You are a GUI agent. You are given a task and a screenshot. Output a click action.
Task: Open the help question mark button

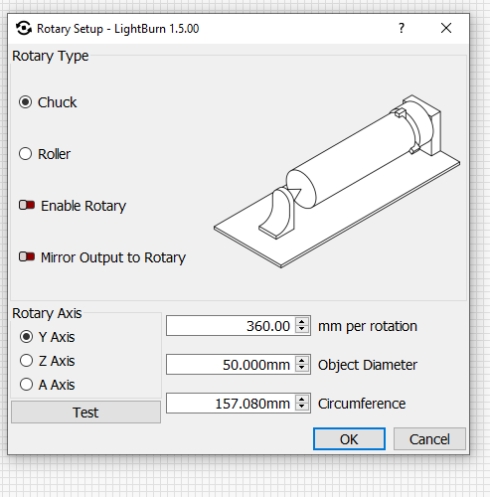[x=402, y=28]
